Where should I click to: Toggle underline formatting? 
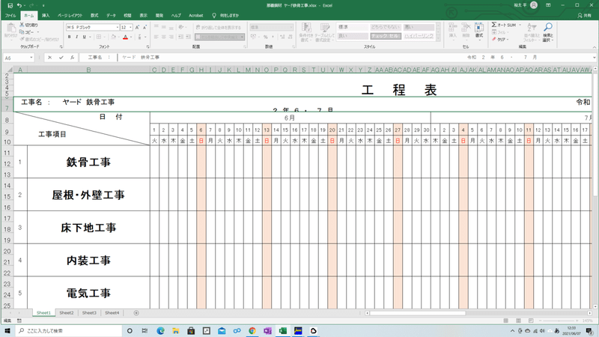(x=85, y=37)
